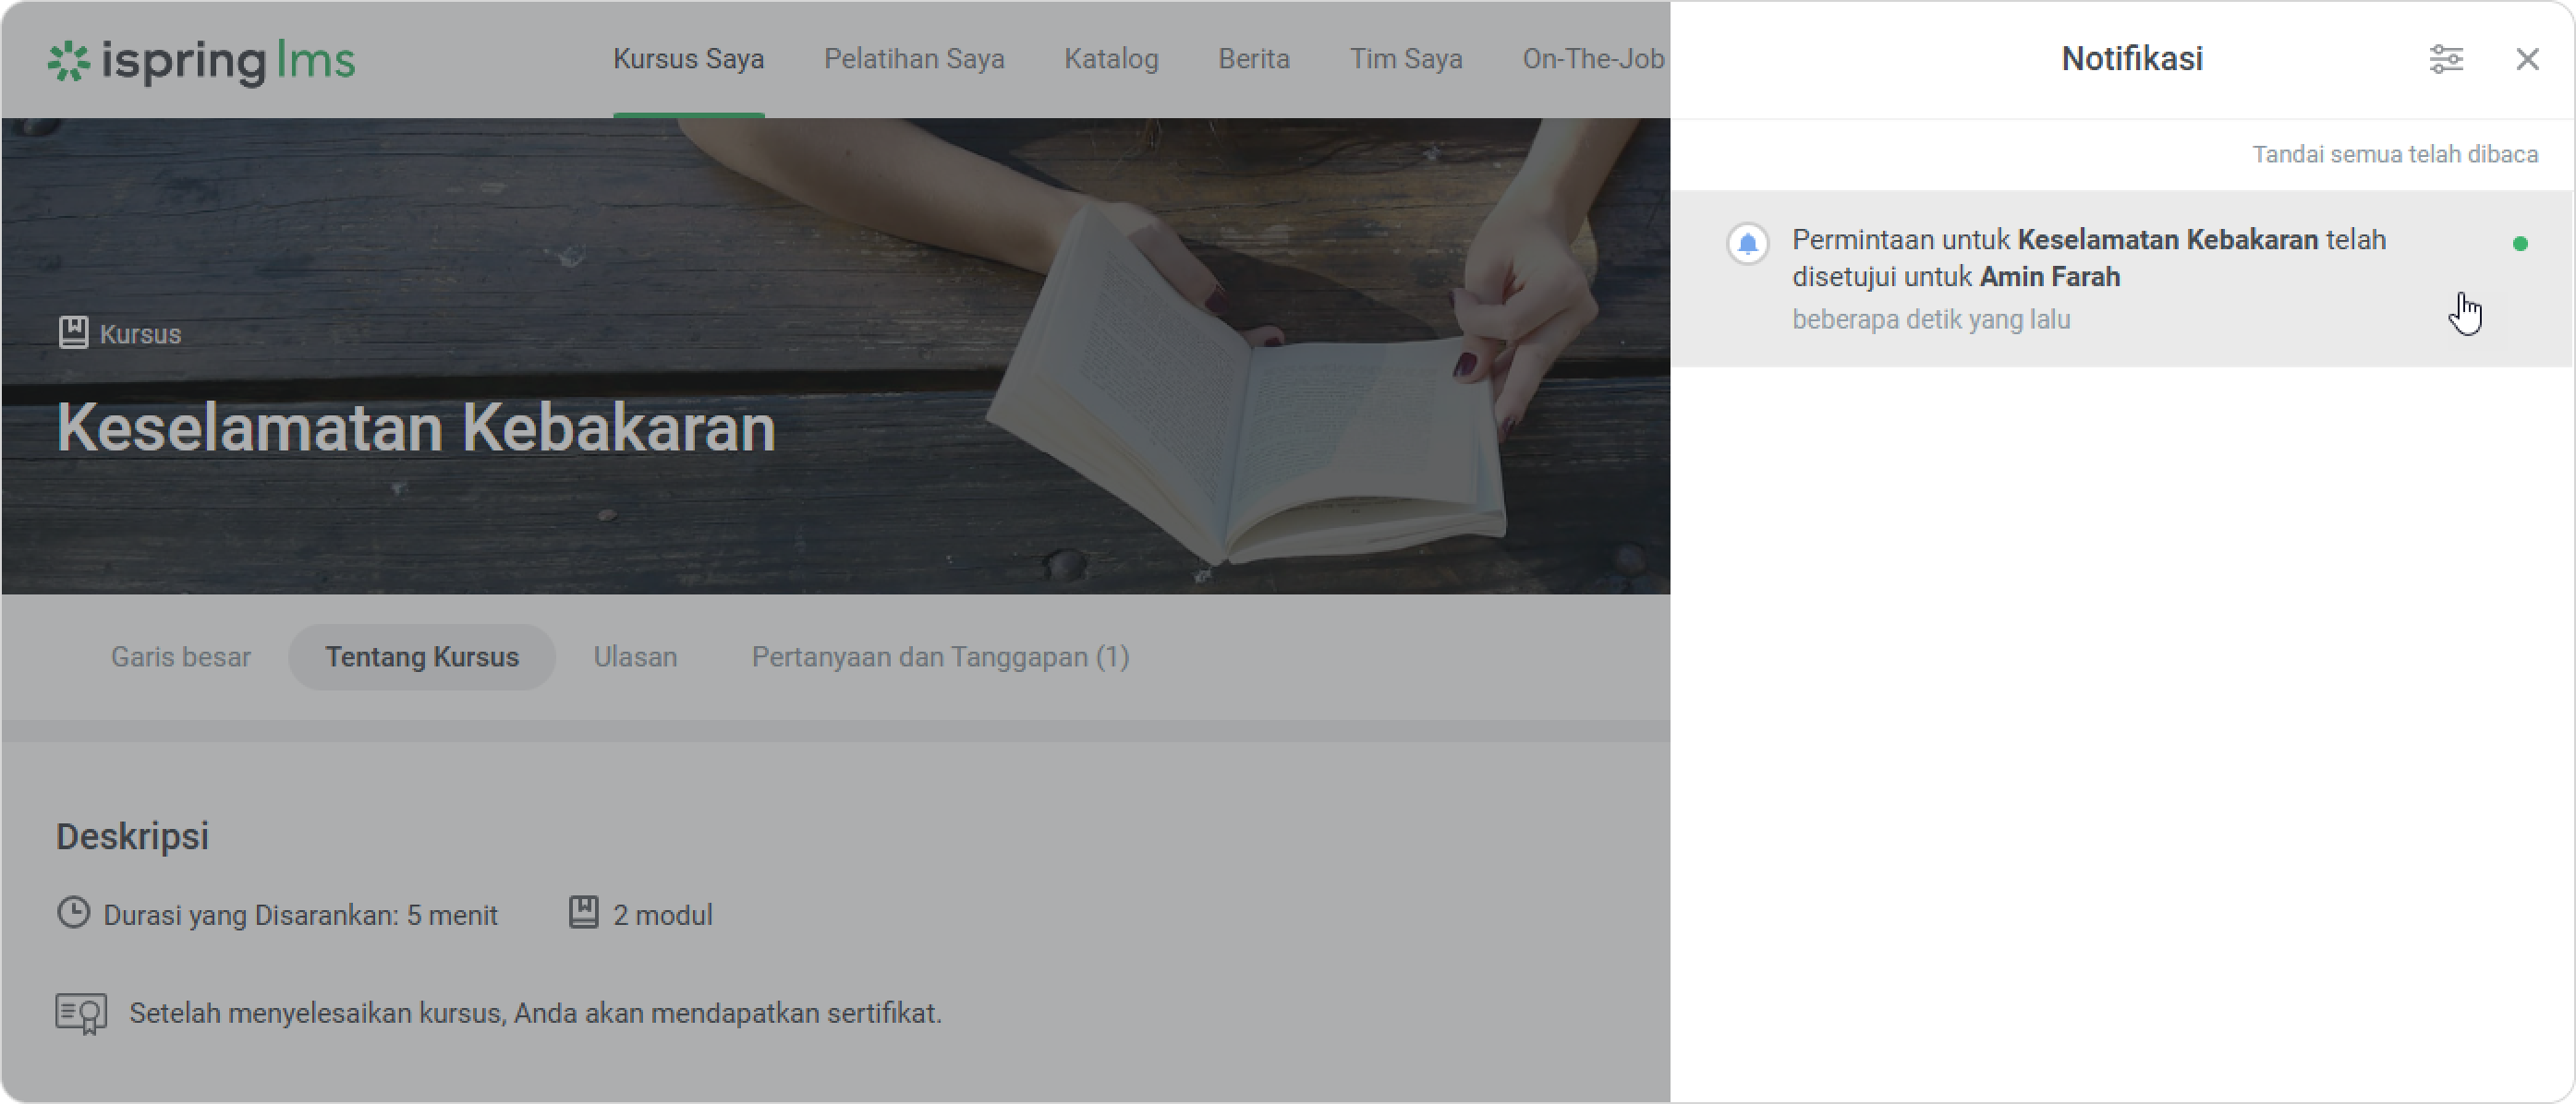Select Tim Saya in navigation
Image resolution: width=2576 pixels, height=1104 pixels.
point(1405,59)
